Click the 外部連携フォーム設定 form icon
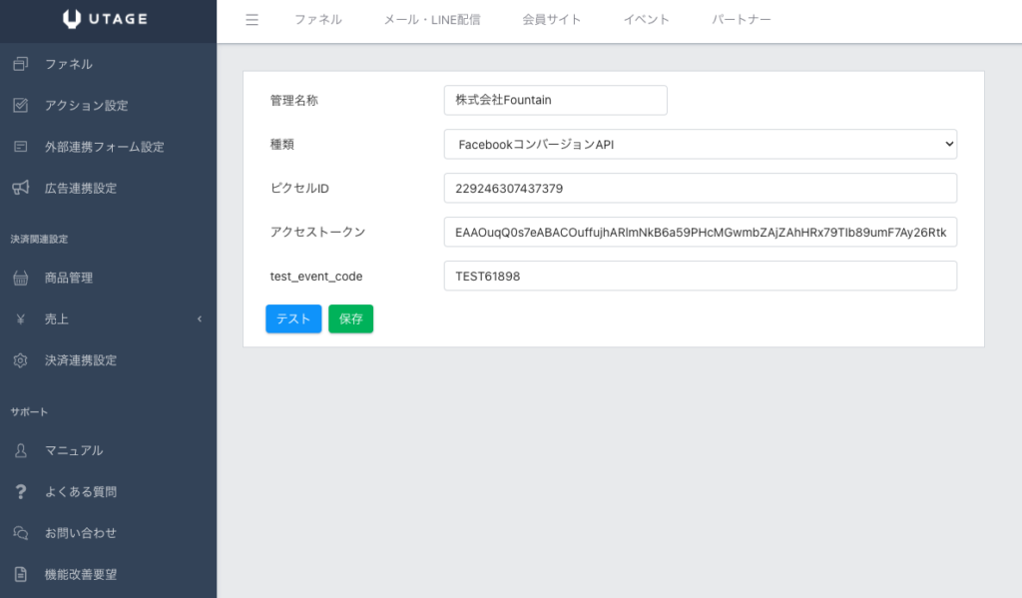Image resolution: width=1022 pixels, height=598 pixels. pos(20,147)
